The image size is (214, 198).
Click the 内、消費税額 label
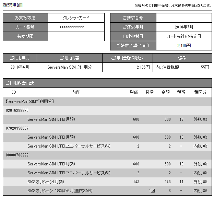coord(167,67)
